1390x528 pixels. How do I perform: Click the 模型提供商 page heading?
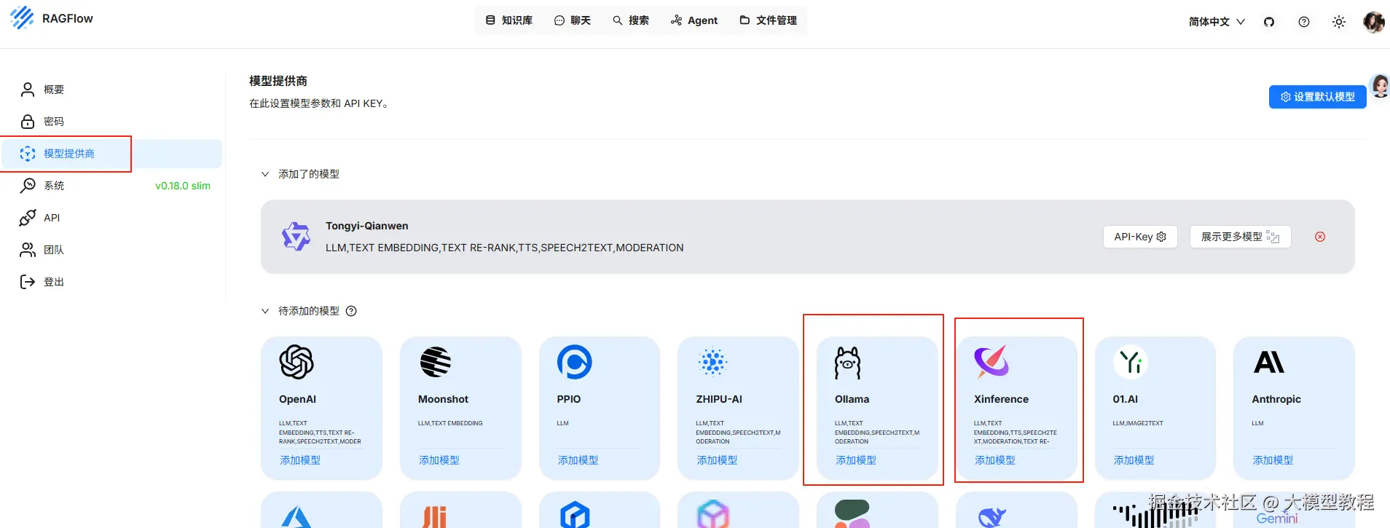(278, 81)
